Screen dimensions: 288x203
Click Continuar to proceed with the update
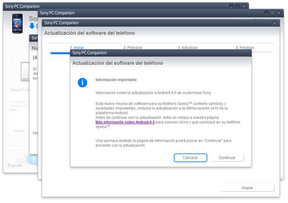pos(227,157)
